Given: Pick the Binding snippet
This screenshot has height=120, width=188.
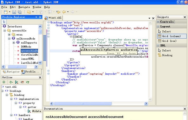Looking at the screenshot, I should coord(172,55).
